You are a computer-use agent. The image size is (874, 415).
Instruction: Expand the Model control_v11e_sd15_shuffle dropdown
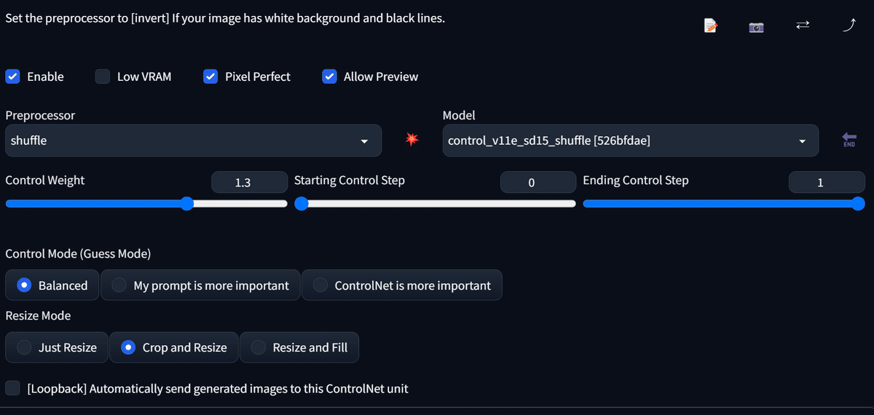[631, 141]
